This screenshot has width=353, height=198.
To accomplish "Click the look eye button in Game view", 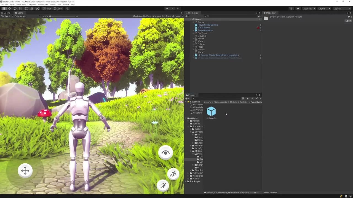I will point(165,153).
